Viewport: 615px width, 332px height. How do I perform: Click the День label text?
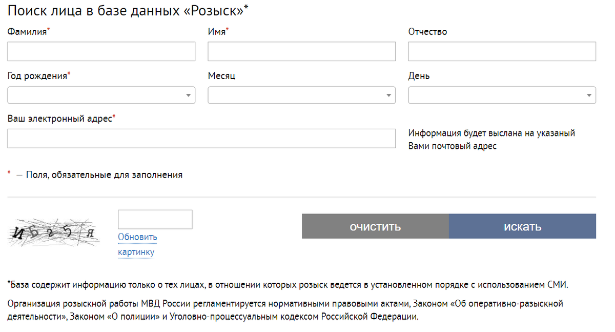419,76
